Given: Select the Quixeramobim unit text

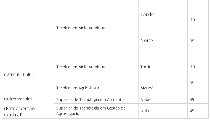Looking at the screenshot, I should [x=18, y=99].
